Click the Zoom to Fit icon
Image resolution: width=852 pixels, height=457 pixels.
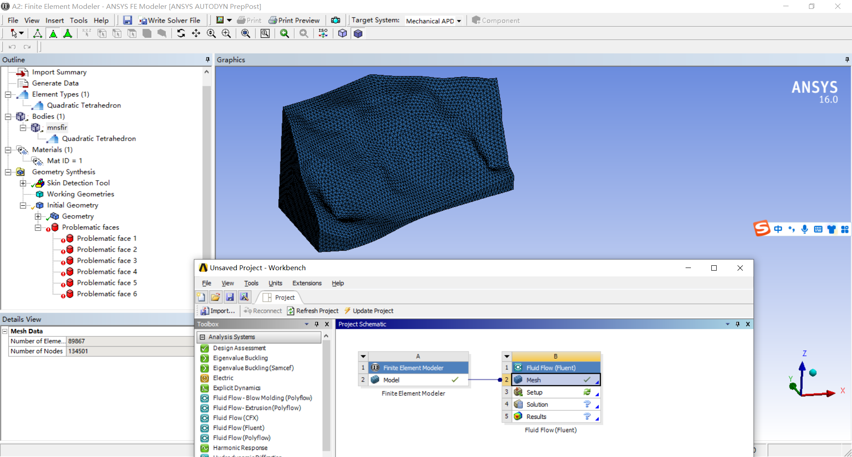click(x=245, y=33)
